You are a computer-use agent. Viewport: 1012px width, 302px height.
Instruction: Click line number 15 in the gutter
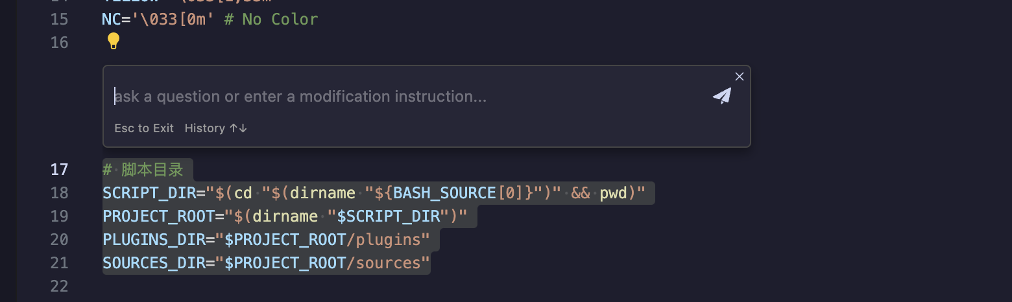click(59, 19)
